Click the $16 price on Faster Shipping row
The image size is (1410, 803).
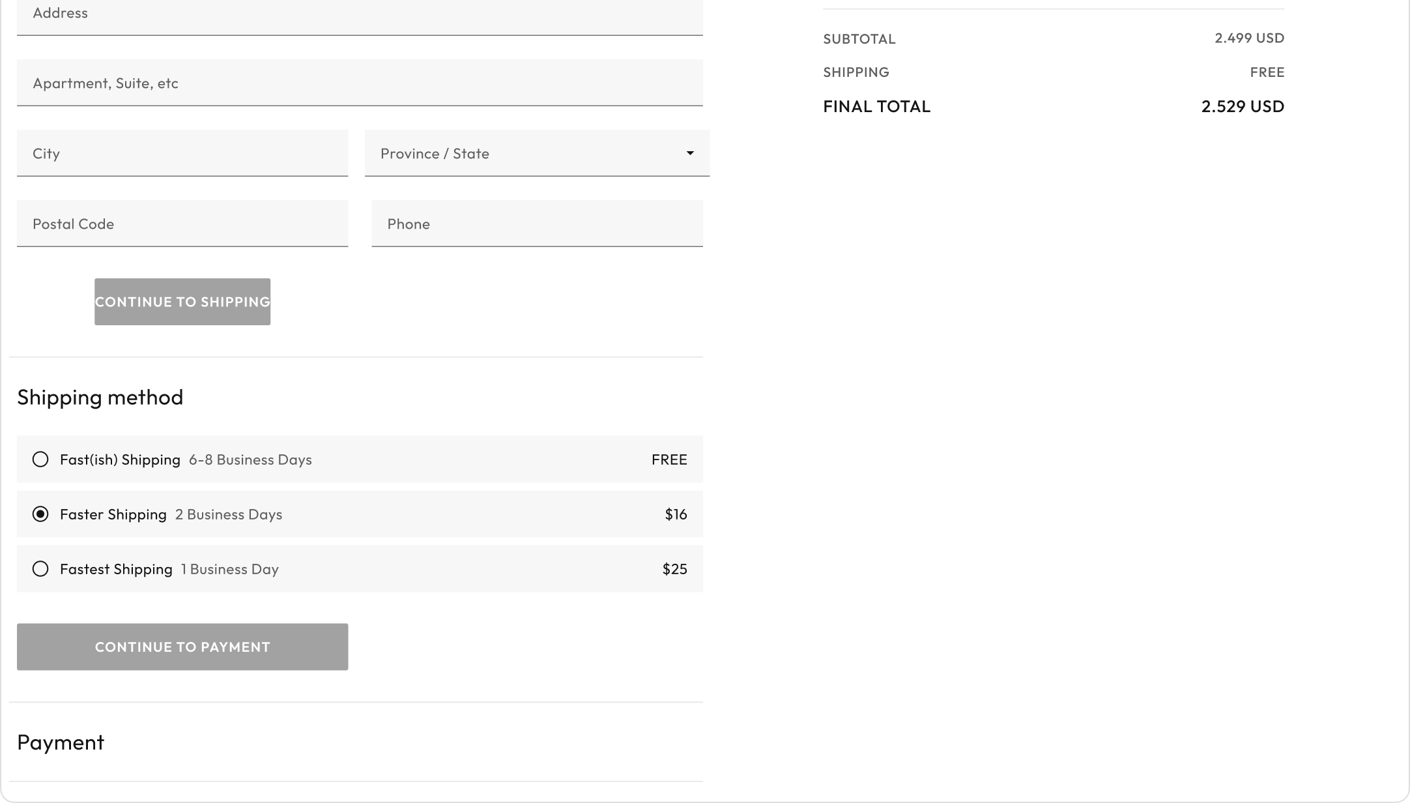[x=676, y=514]
